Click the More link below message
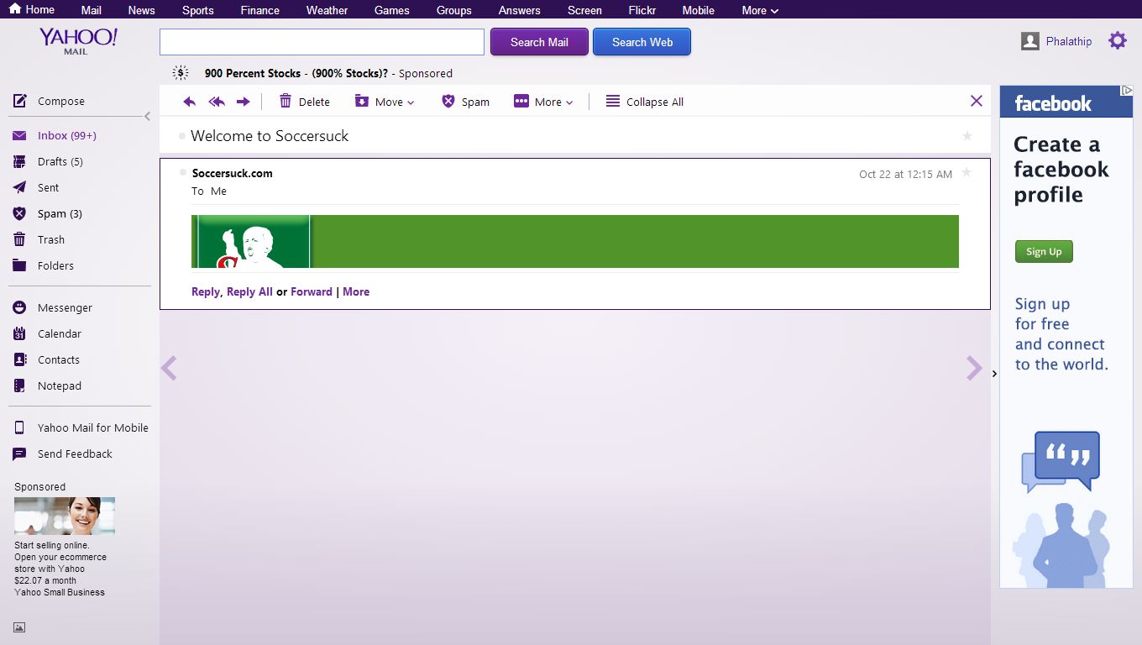This screenshot has width=1142, height=645. (x=356, y=291)
